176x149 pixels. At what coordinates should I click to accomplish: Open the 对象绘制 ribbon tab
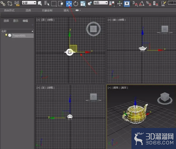47,11
